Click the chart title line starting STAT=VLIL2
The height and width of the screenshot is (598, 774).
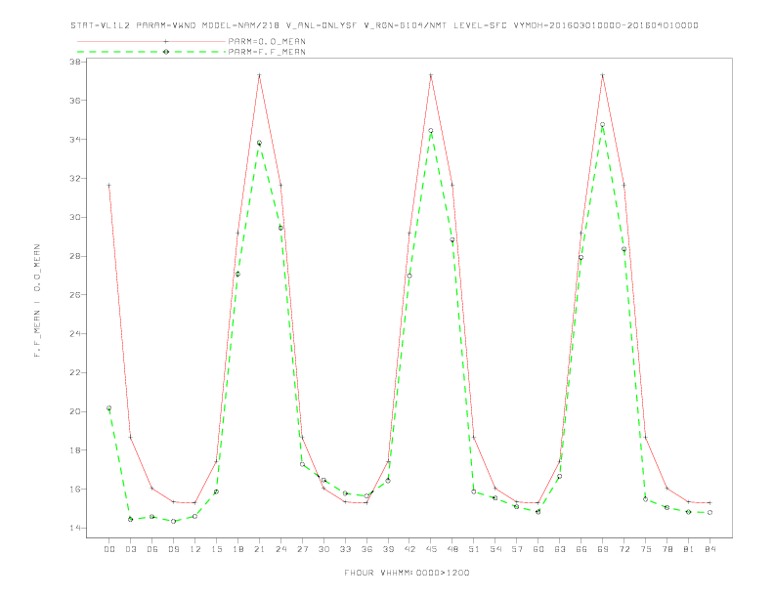pos(384,25)
